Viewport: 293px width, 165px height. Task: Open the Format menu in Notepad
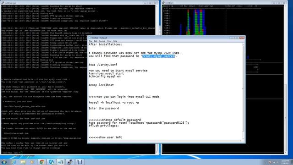102,41
